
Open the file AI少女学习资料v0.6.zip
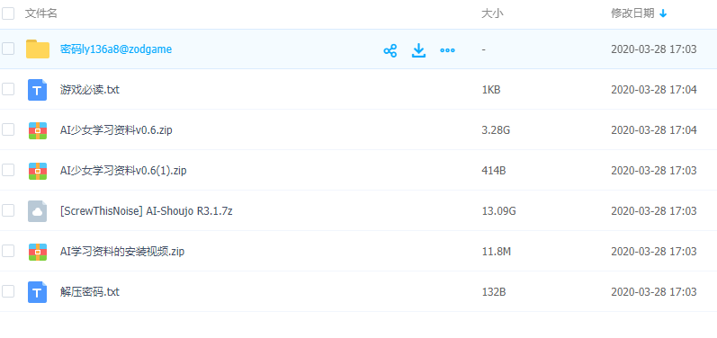coord(116,130)
